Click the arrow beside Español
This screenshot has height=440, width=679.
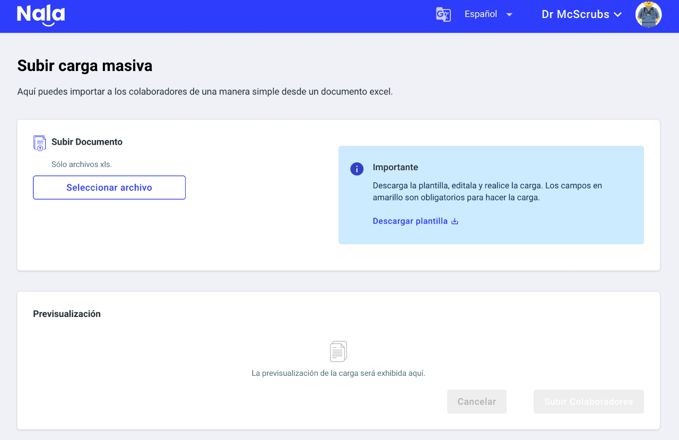tap(509, 14)
